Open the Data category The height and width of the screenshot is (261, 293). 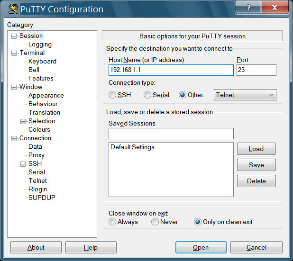[x=35, y=146]
